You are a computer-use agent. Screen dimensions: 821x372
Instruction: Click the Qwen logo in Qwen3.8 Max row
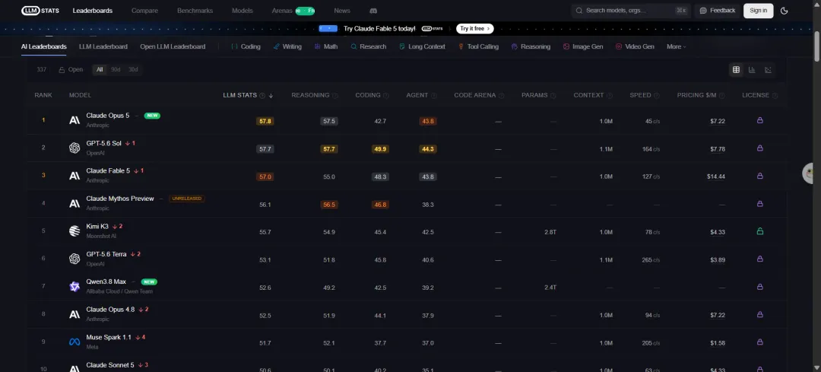[x=74, y=287]
